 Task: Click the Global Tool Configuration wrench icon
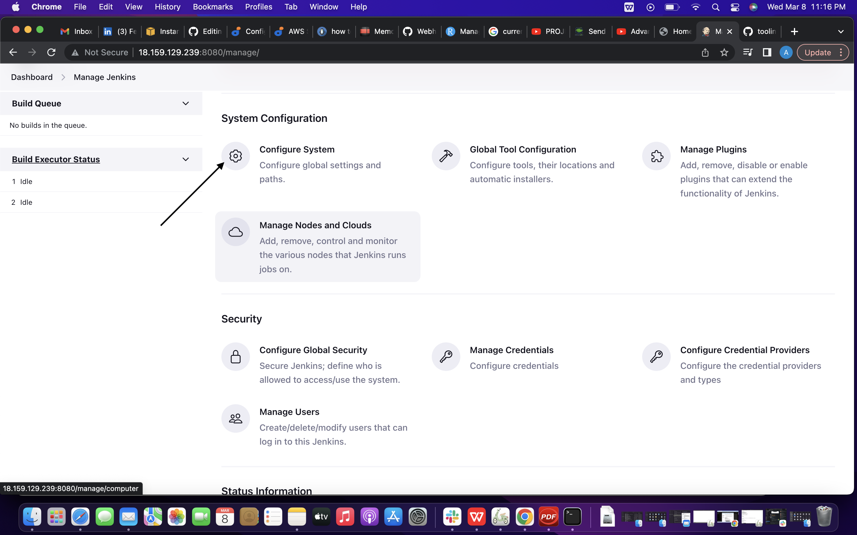(445, 156)
